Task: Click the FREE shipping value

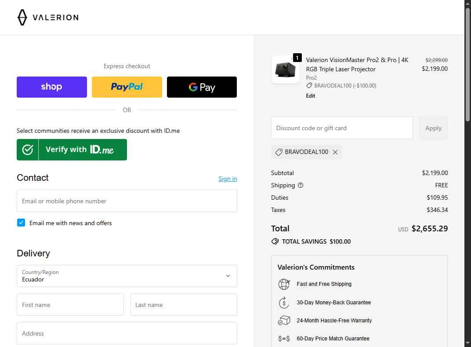Action: pyautogui.click(x=441, y=185)
